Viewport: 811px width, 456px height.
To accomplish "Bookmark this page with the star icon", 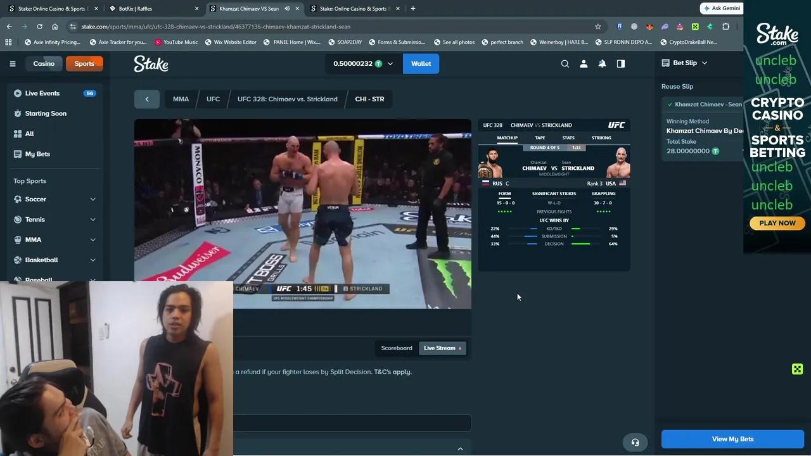I will click(x=597, y=27).
